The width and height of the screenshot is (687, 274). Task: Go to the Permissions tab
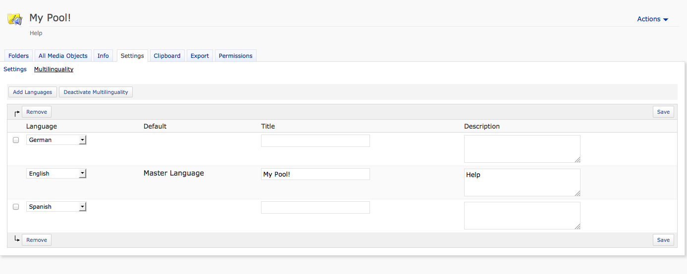(235, 56)
